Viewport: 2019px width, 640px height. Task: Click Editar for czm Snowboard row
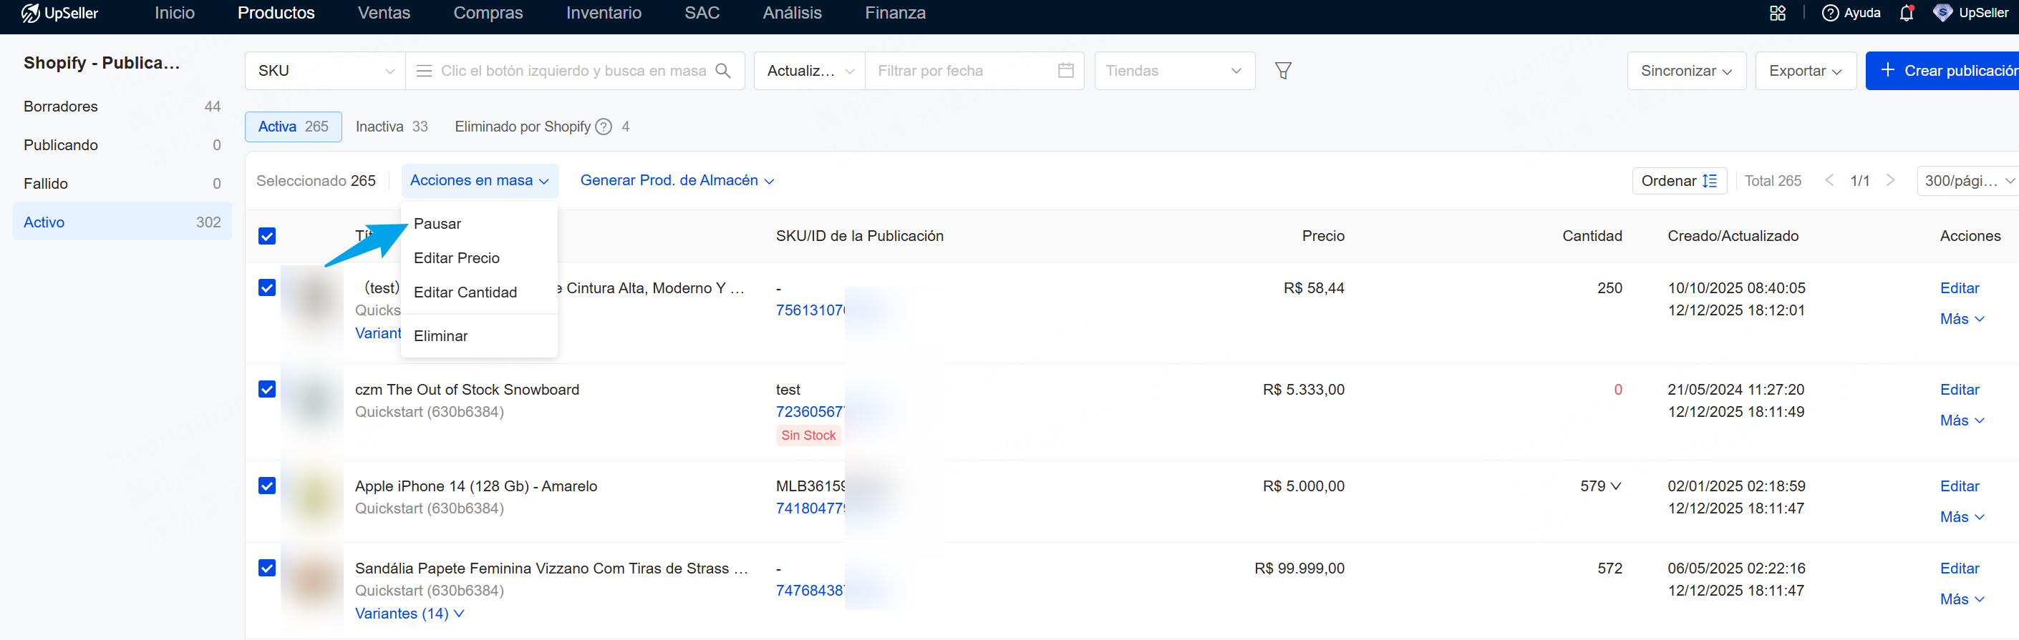click(x=1960, y=390)
